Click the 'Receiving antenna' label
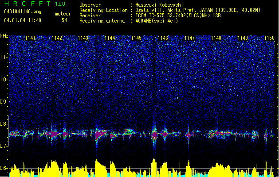 click(102, 21)
